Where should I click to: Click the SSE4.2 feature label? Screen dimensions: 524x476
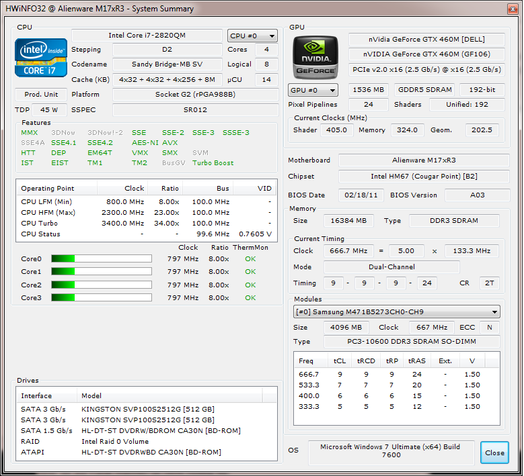click(100, 143)
